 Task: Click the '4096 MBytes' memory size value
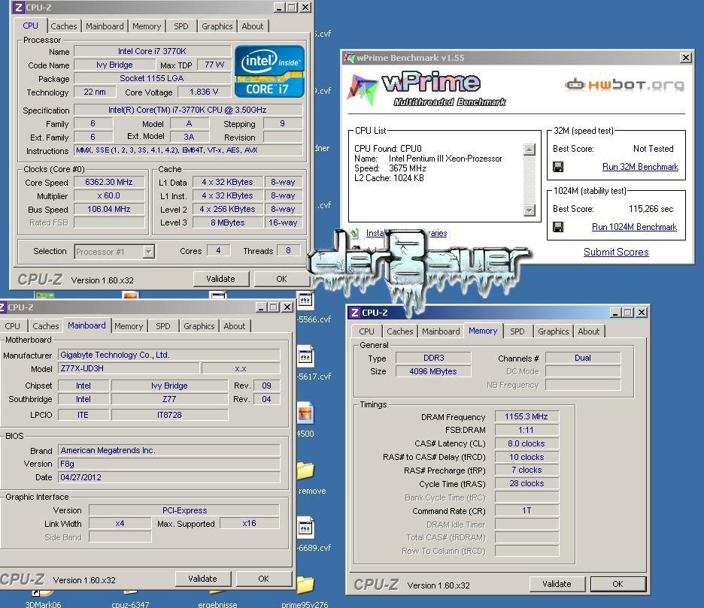point(433,371)
